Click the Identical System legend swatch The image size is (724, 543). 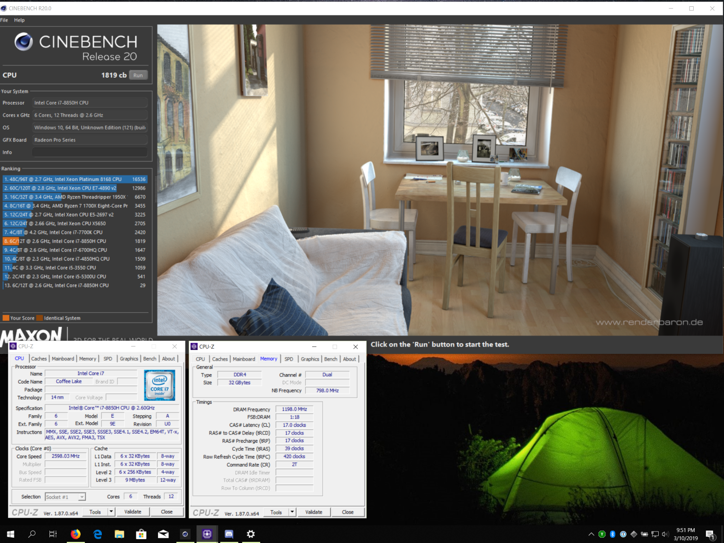(39, 318)
